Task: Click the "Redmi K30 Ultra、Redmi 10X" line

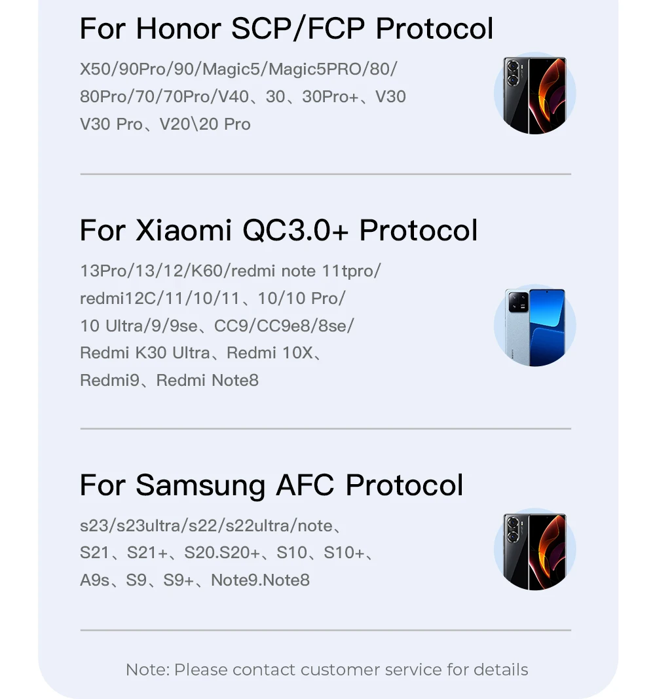Action: pos(201,353)
